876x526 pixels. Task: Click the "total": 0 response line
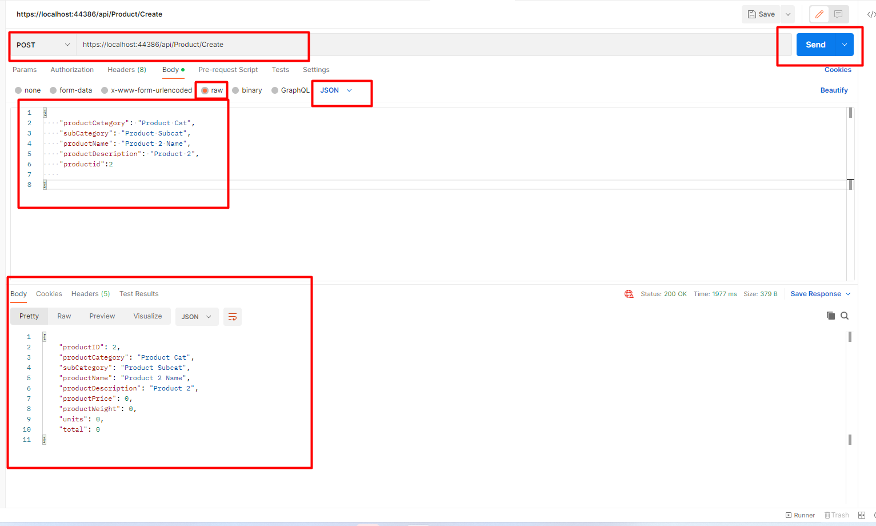(79, 429)
